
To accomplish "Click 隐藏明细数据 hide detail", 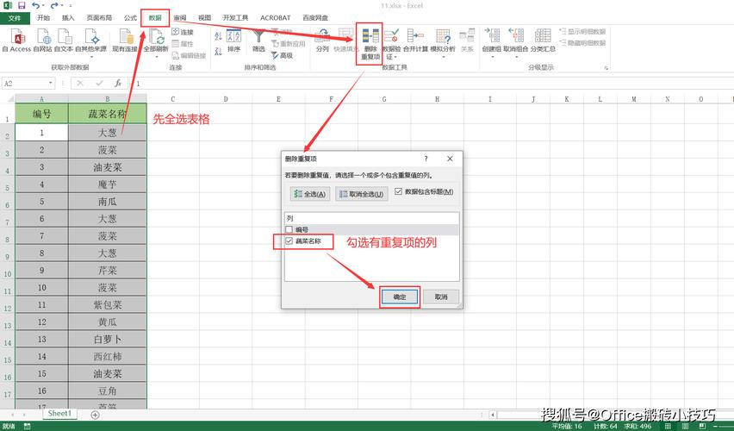I will [x=582, y=42].
